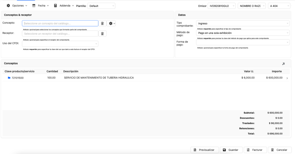Open the A 404 series dropdown
The image size is (295, 154).
[279, 6]
